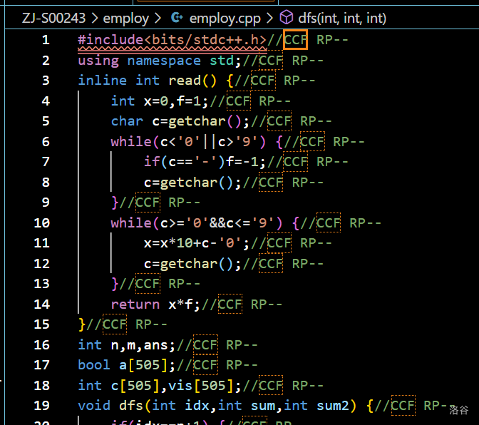Click the yellow closing brace on line 15
This screenshot has height=425, width=479.
81,324
